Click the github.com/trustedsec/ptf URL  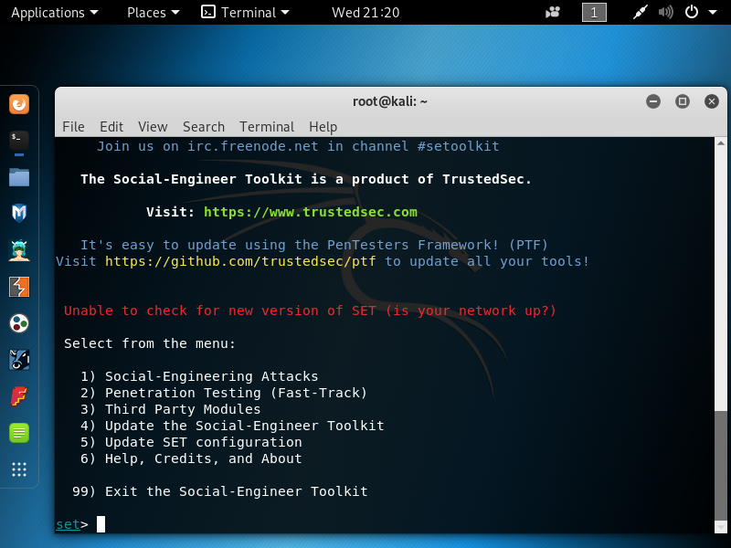[x=240, y=261]
